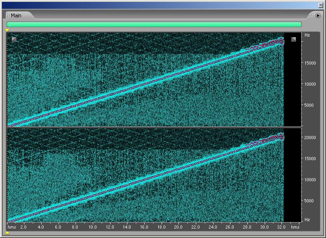Click the 32.0 mark on the time ruler

coord(282,227)
